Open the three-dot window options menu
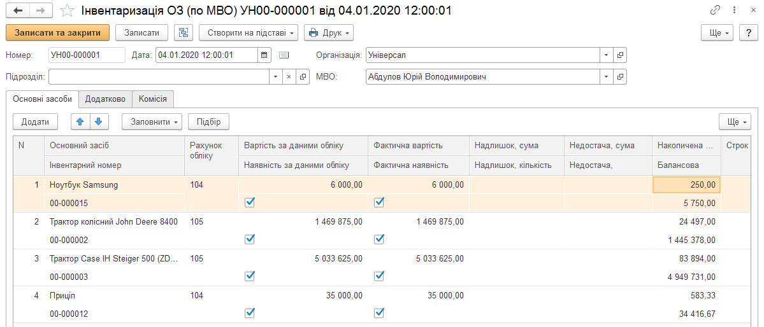The image size is (764, 327). tap(734, 10)
